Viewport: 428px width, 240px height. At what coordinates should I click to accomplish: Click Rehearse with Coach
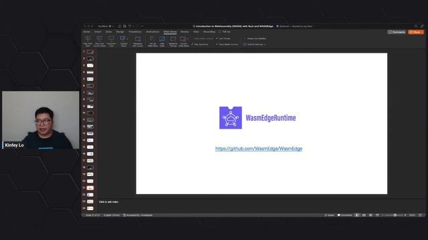click(138, 41)
